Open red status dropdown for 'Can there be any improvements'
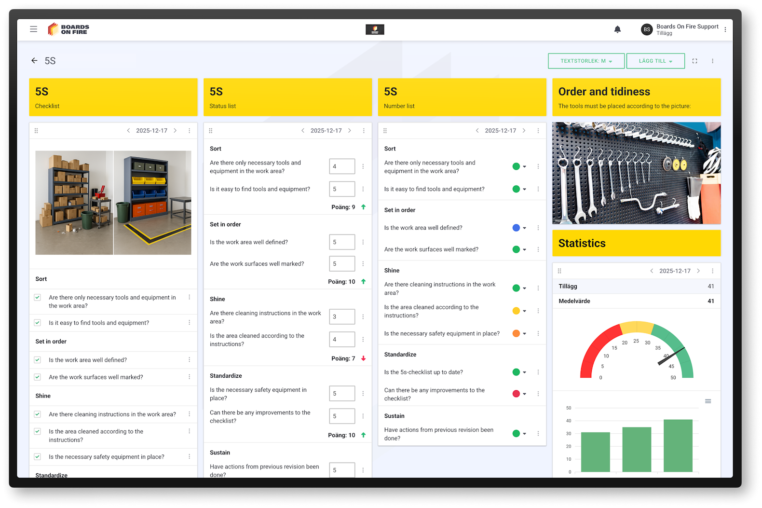762x508 pixels. 525,394
